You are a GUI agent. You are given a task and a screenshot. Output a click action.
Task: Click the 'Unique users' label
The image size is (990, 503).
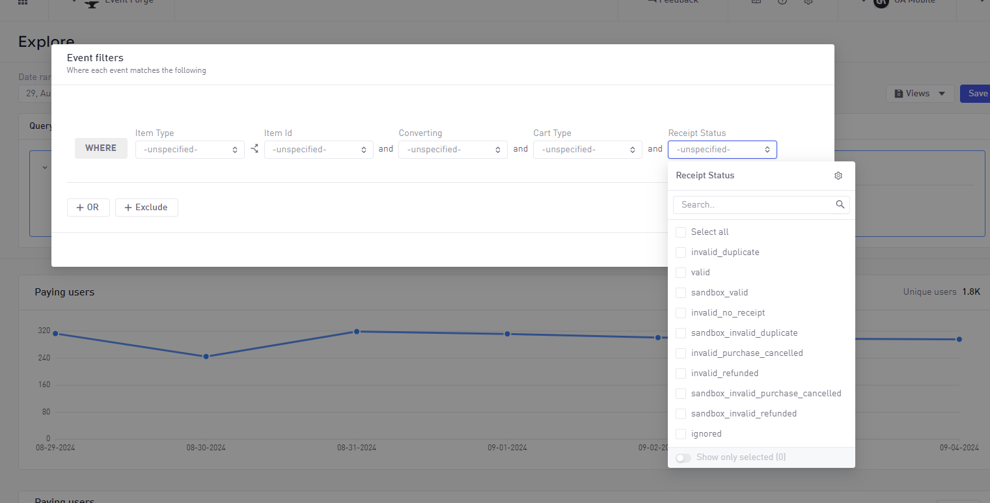(x=929, y=292)
